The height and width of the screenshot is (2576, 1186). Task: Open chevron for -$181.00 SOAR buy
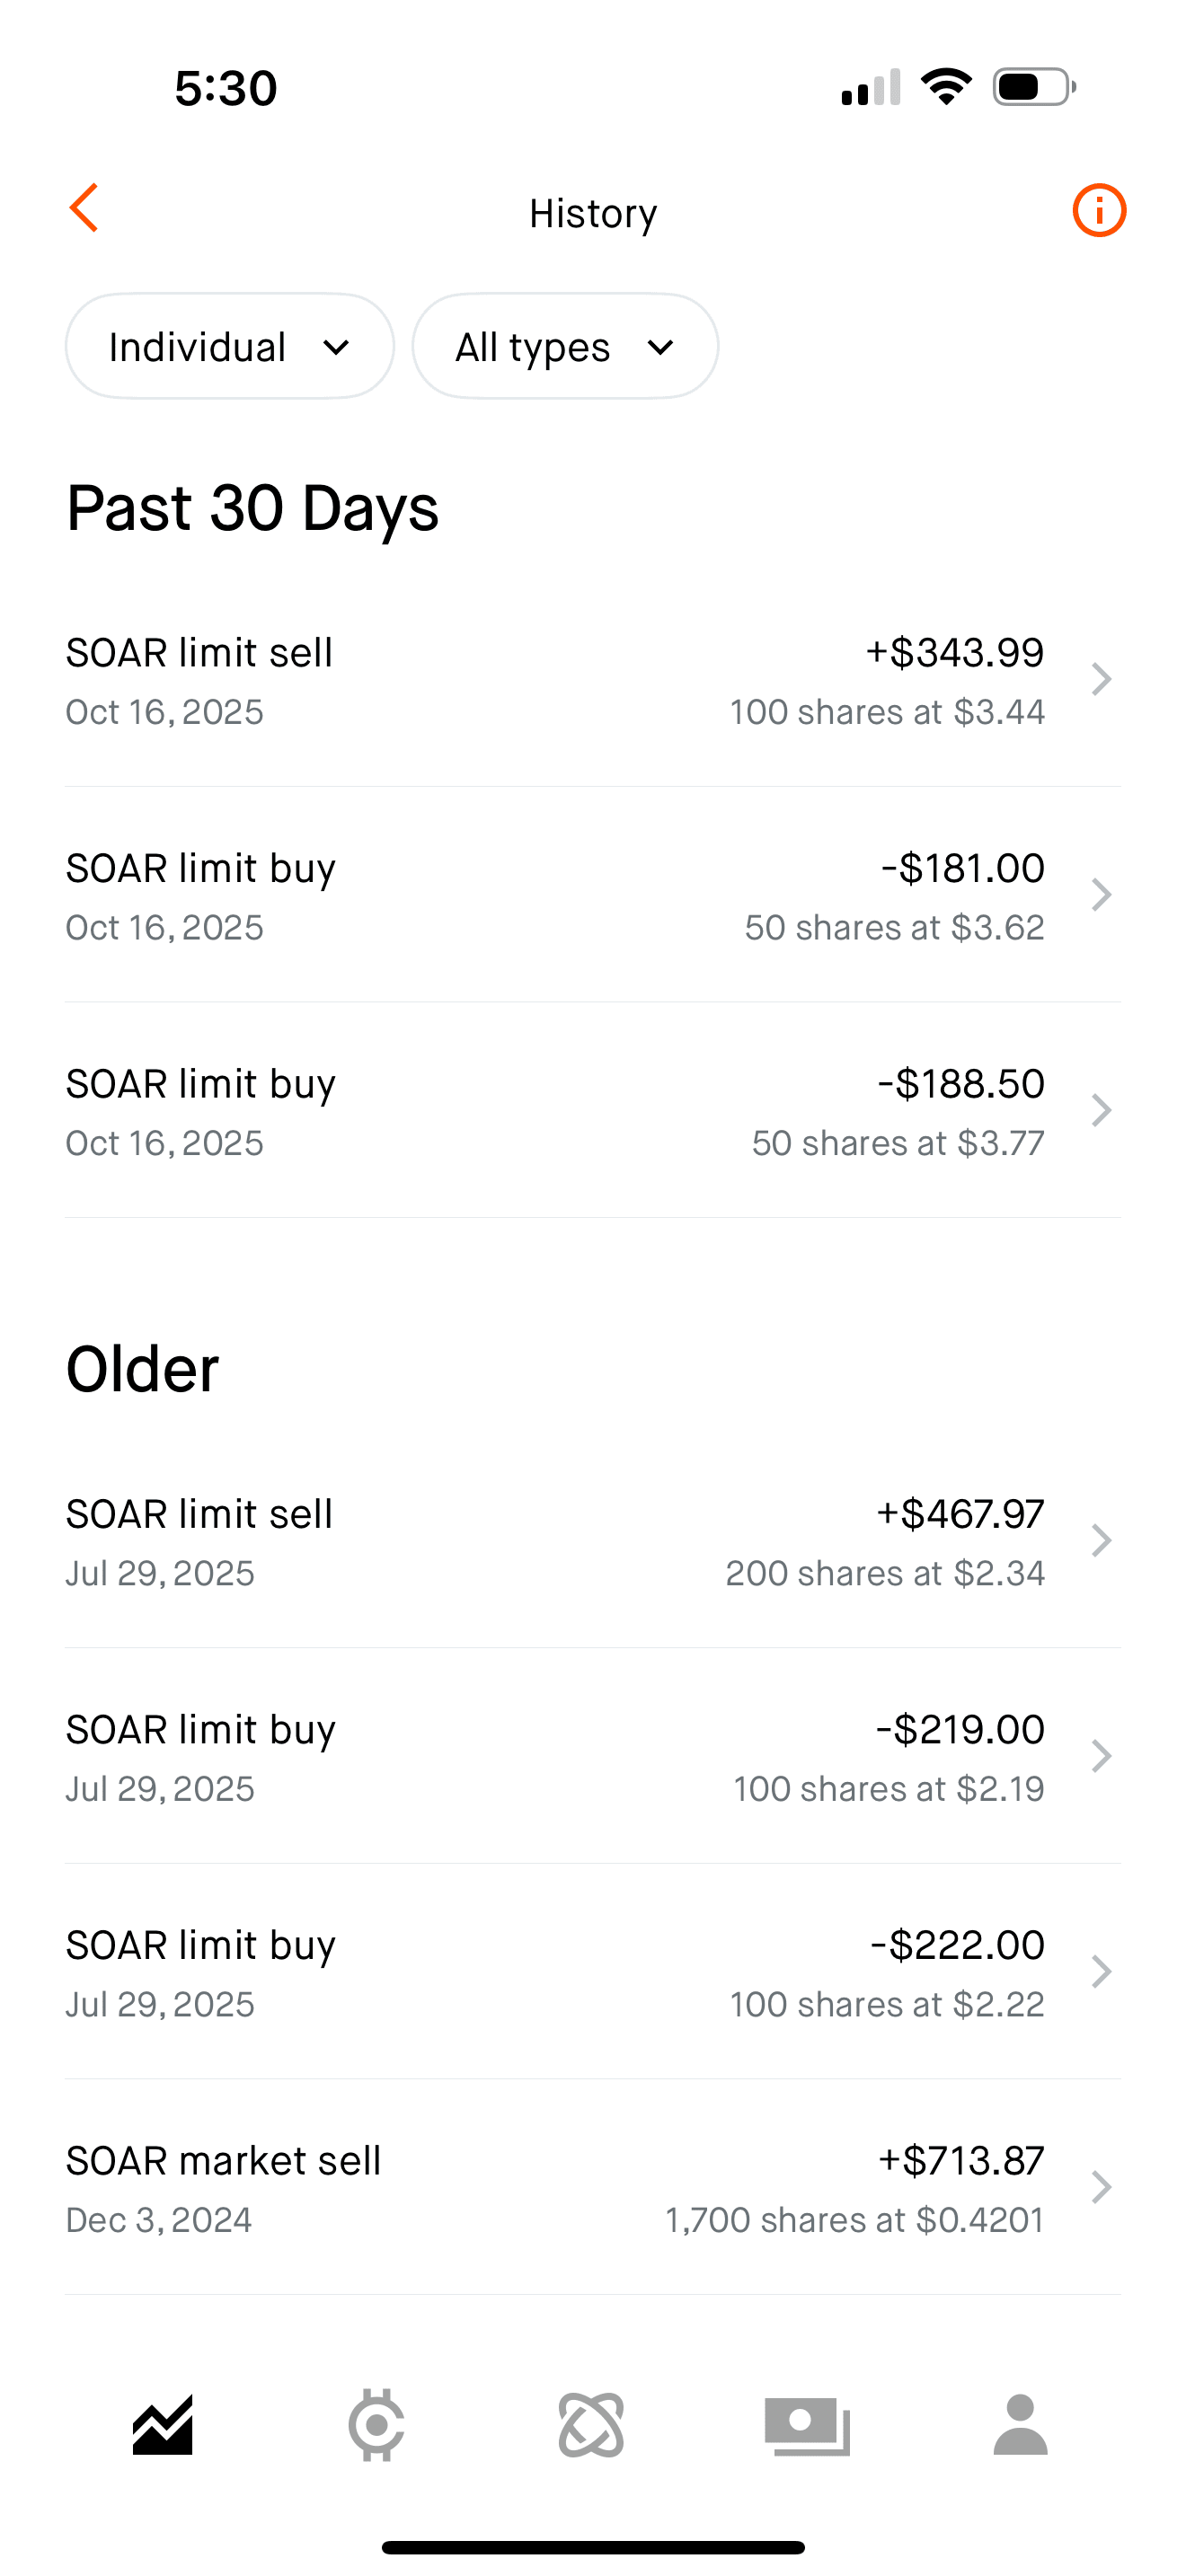(1101, 895)
